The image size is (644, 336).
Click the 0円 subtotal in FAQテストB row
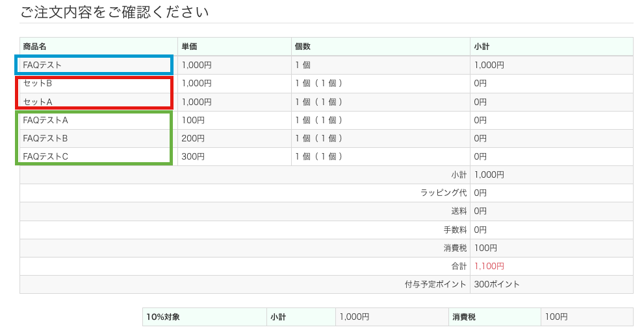[480, 138]
